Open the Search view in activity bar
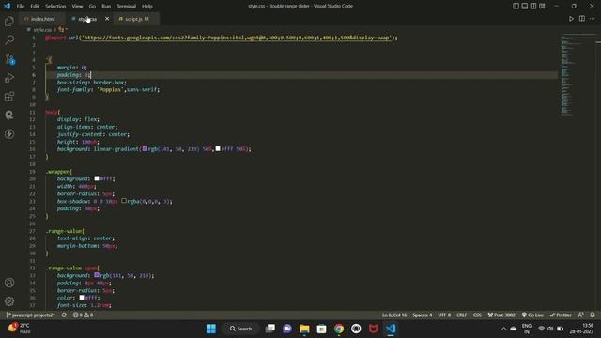Image resolution: width=601 pixels, height=338 pixels. pos(9,39)
